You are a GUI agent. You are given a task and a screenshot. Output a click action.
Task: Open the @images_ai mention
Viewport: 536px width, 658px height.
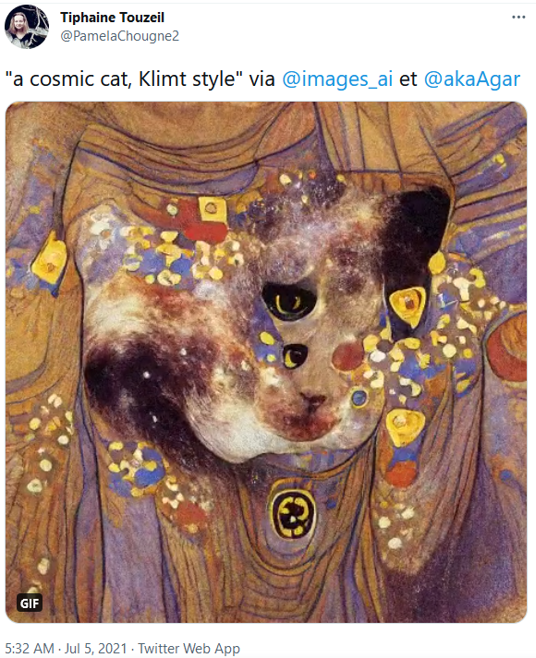pos(337,79)
